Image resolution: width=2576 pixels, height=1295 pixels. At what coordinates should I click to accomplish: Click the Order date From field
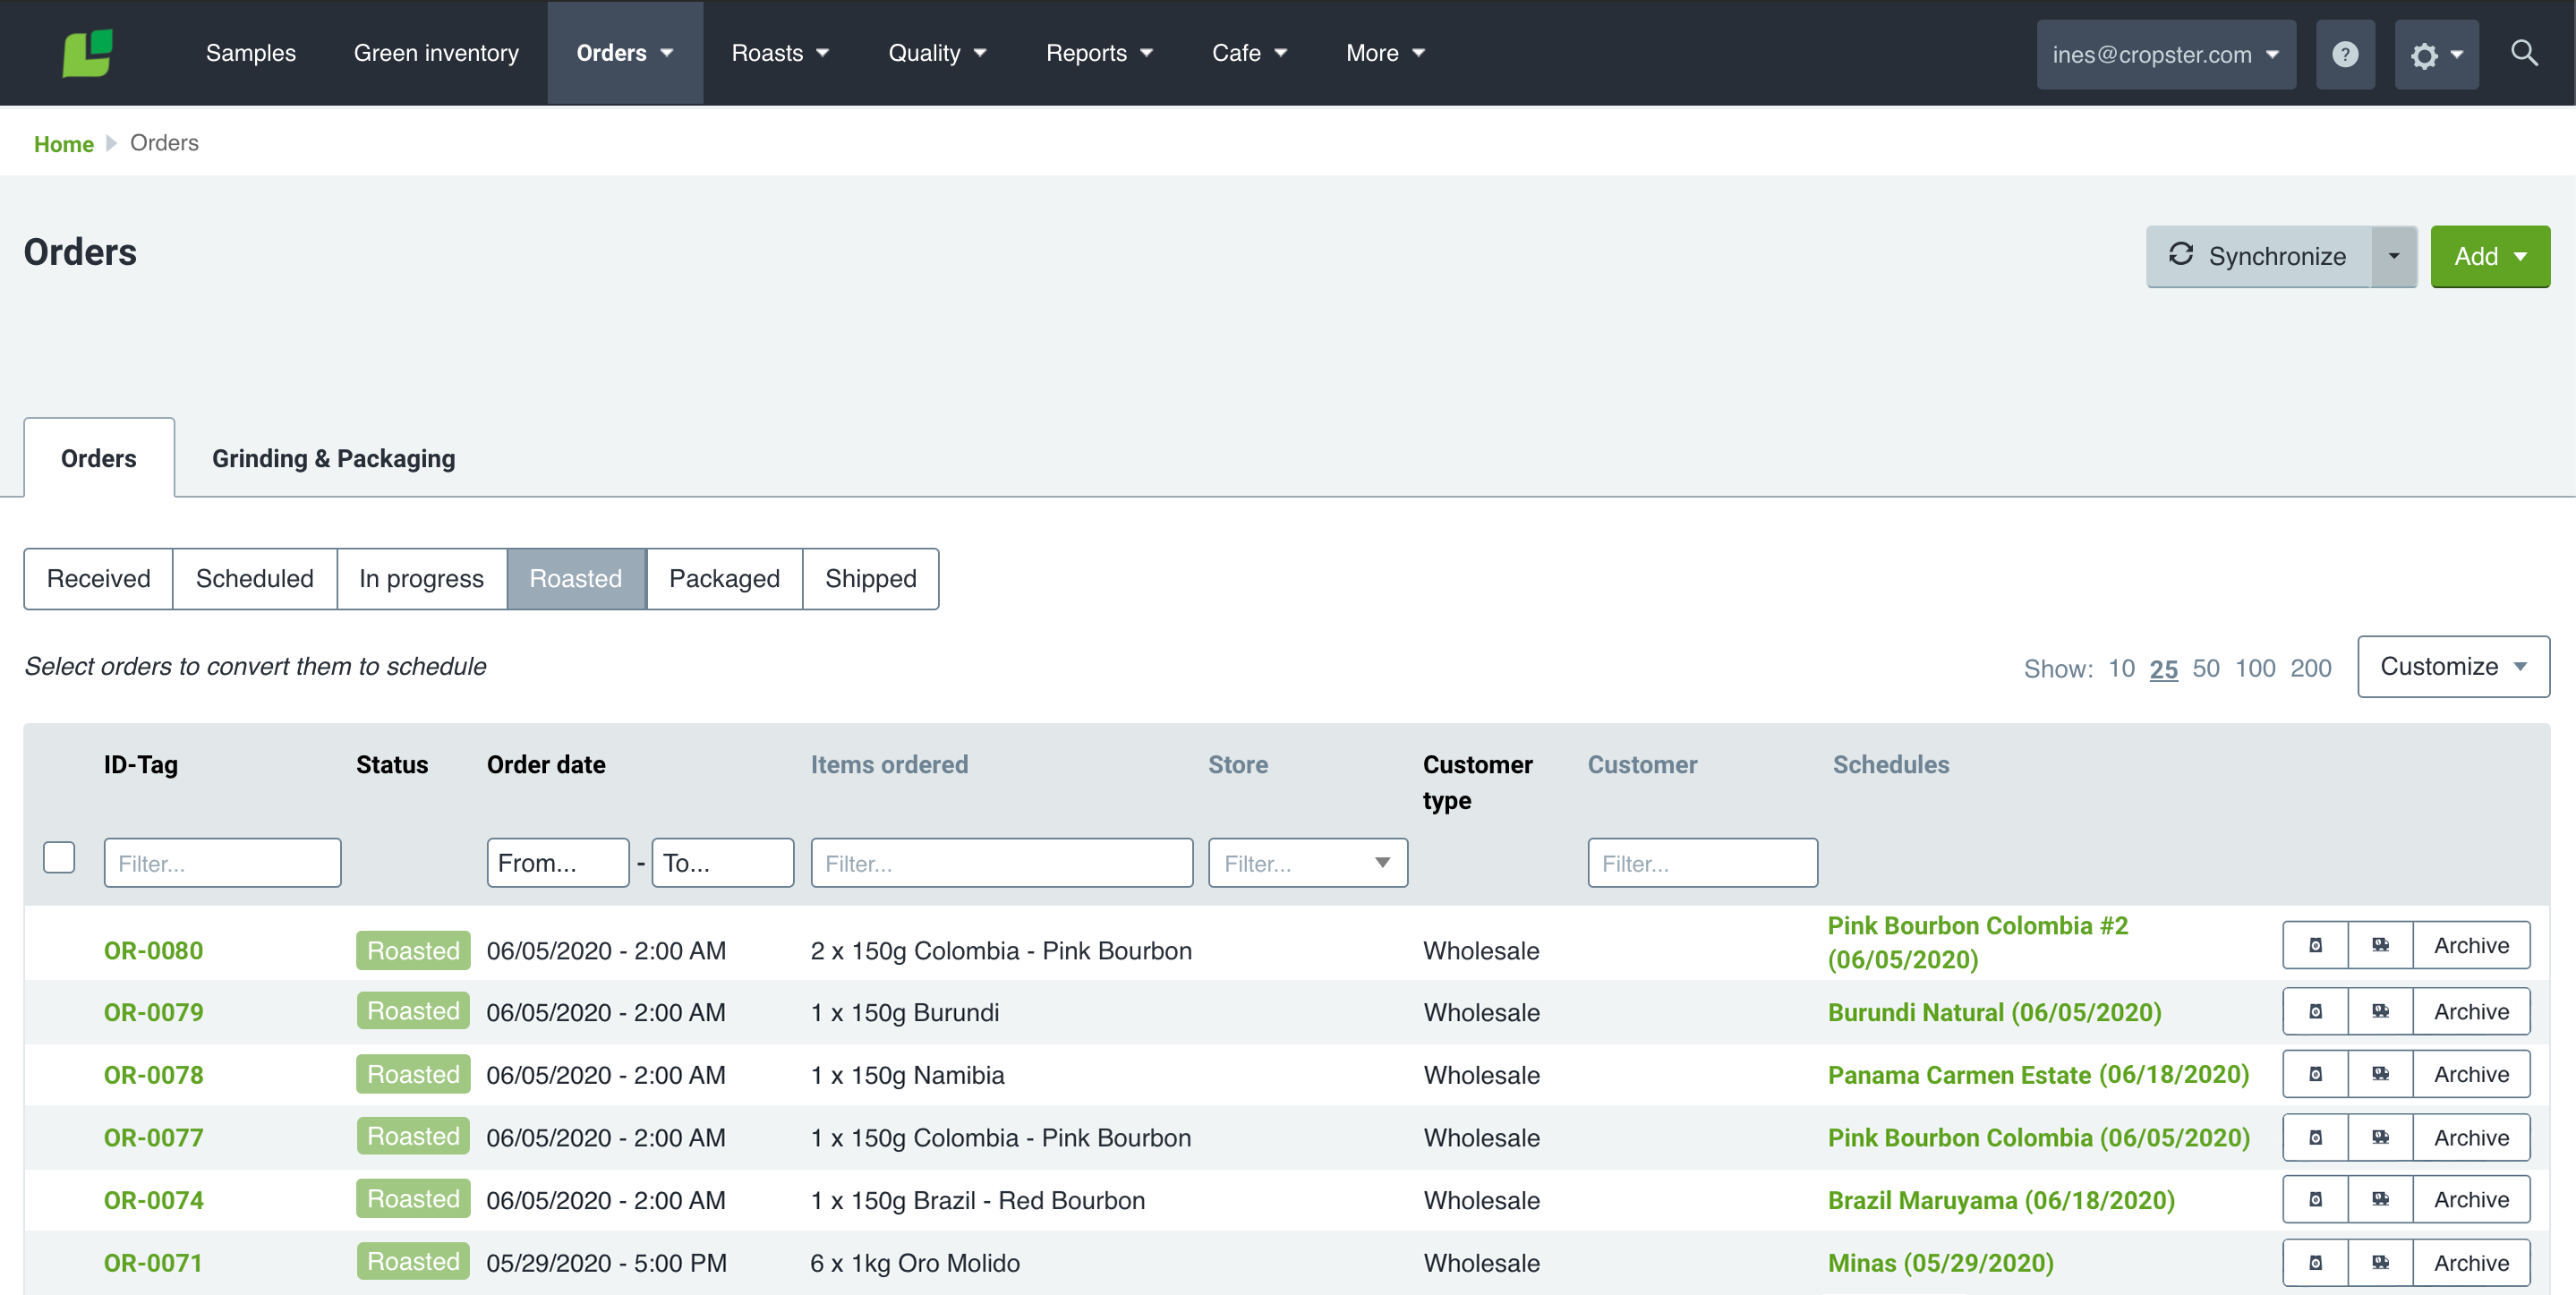[558, 862]
